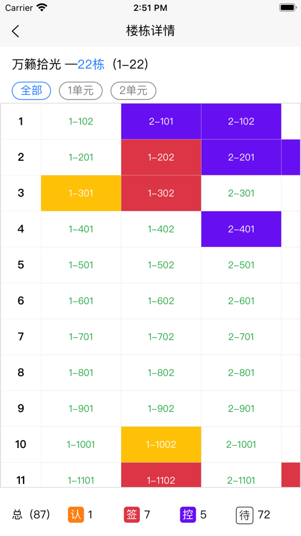Tap the orange 认 status icon
Screen dimensions: 301x536
click(76, 515)
